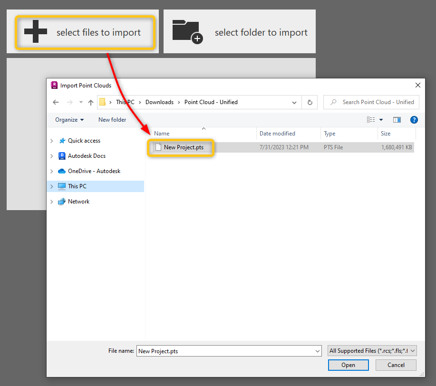Click the ReCap icon in the dialog title bar

click(54, 86)
